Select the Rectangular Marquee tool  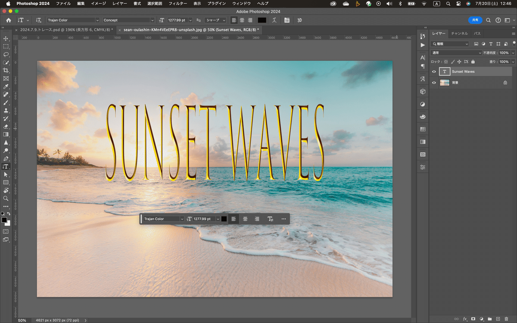tap(6, 47)
